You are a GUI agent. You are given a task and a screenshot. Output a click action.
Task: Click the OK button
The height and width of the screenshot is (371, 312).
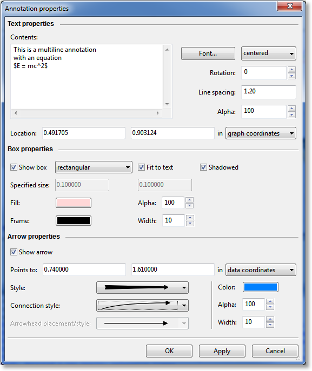[x=169, y=351]
